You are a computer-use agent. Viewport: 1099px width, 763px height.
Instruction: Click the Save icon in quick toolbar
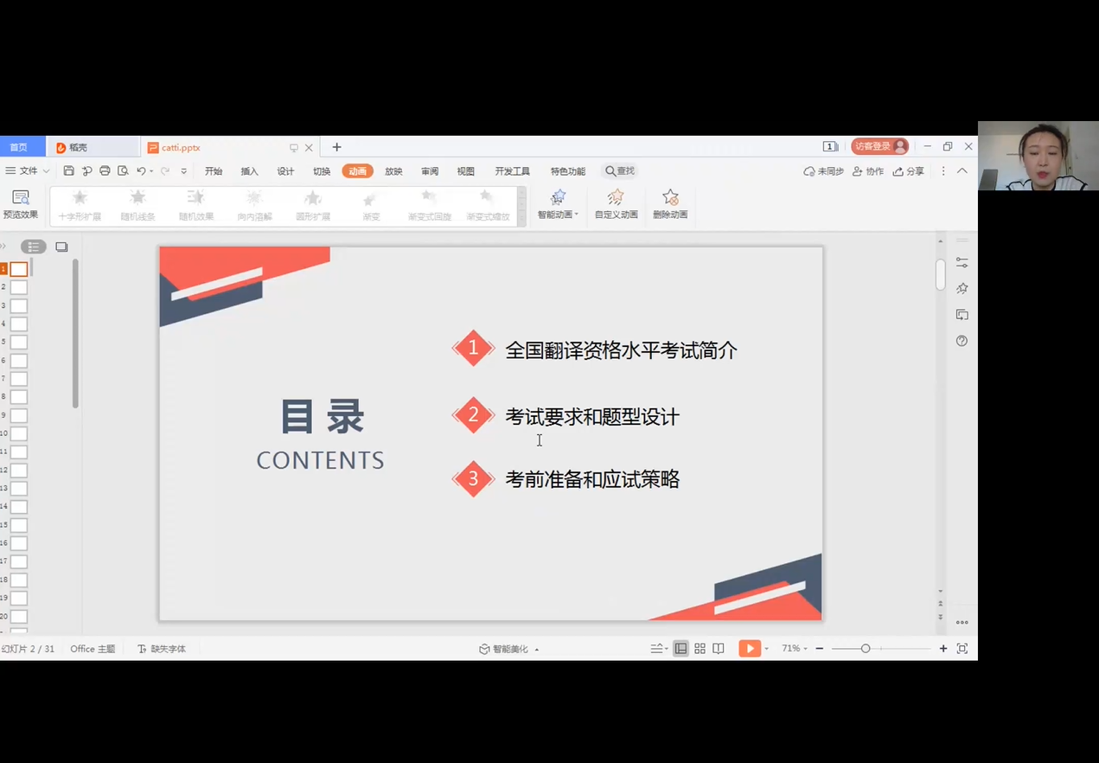pos(69,171)
